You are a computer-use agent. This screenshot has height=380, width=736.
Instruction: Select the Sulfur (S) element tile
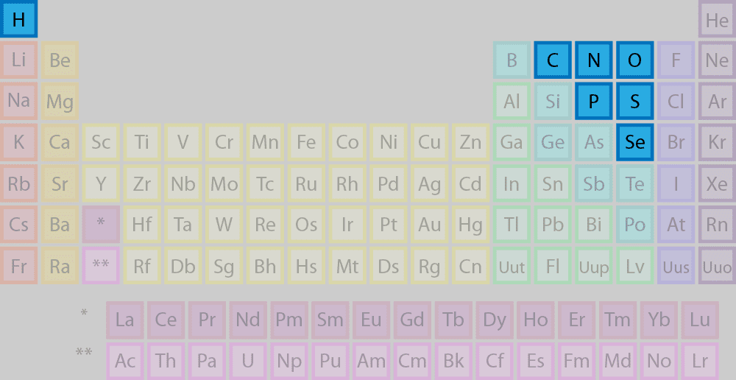(x=634, y=102)
